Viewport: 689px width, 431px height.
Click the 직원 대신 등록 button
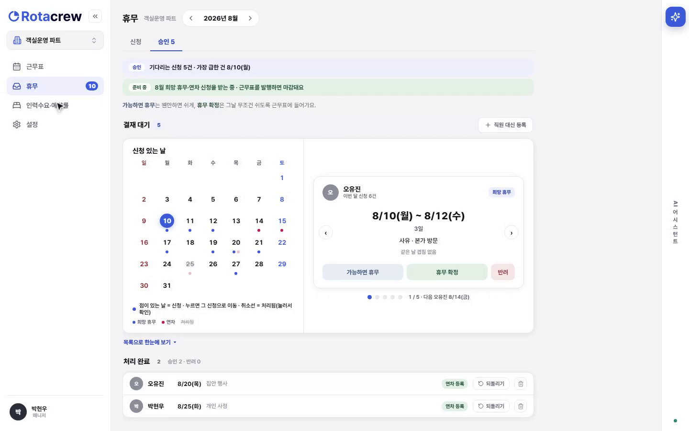[x=505, y=125]
